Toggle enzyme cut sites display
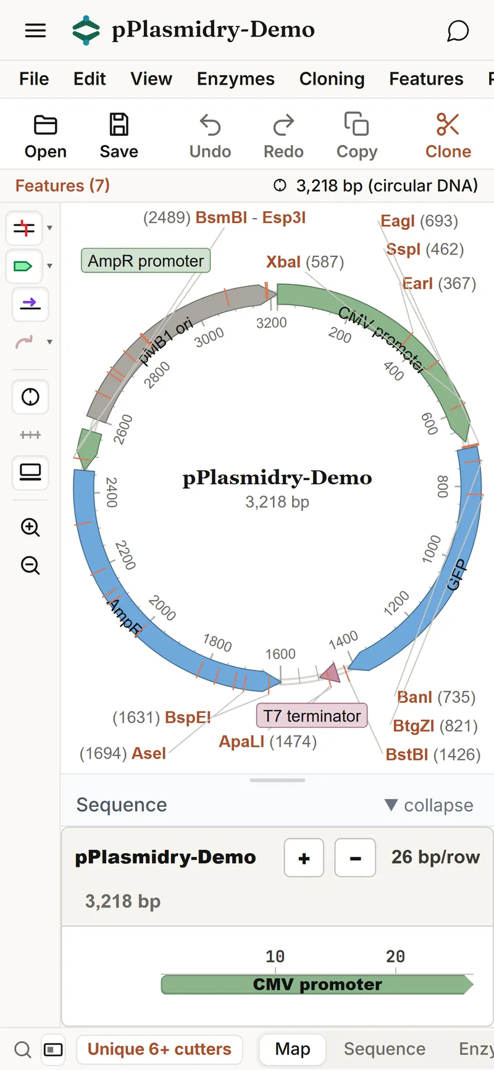The width and height of the screenshot is (494, 1070). click(24, 229)
